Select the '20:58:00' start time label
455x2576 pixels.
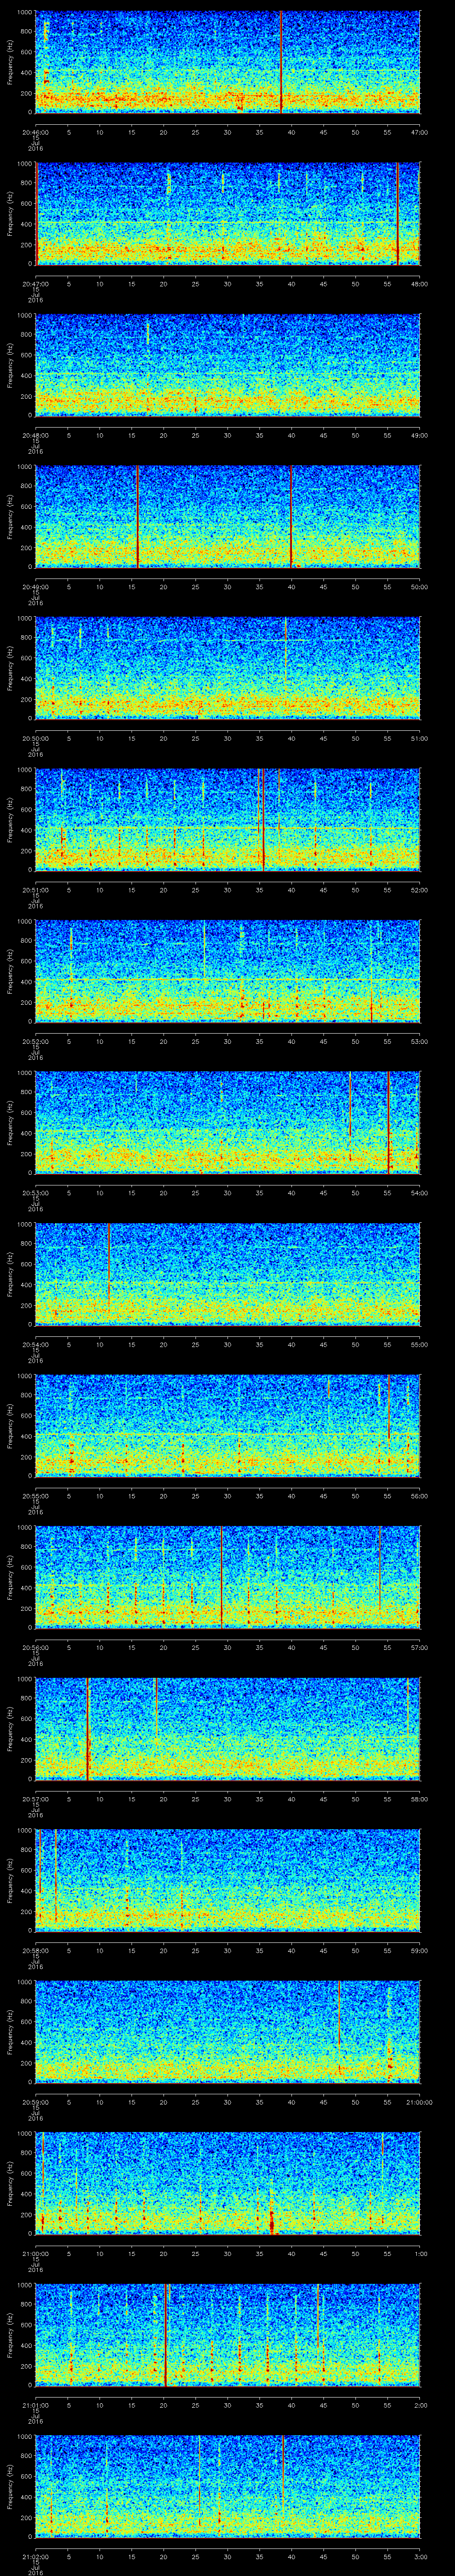point(35,1950)
